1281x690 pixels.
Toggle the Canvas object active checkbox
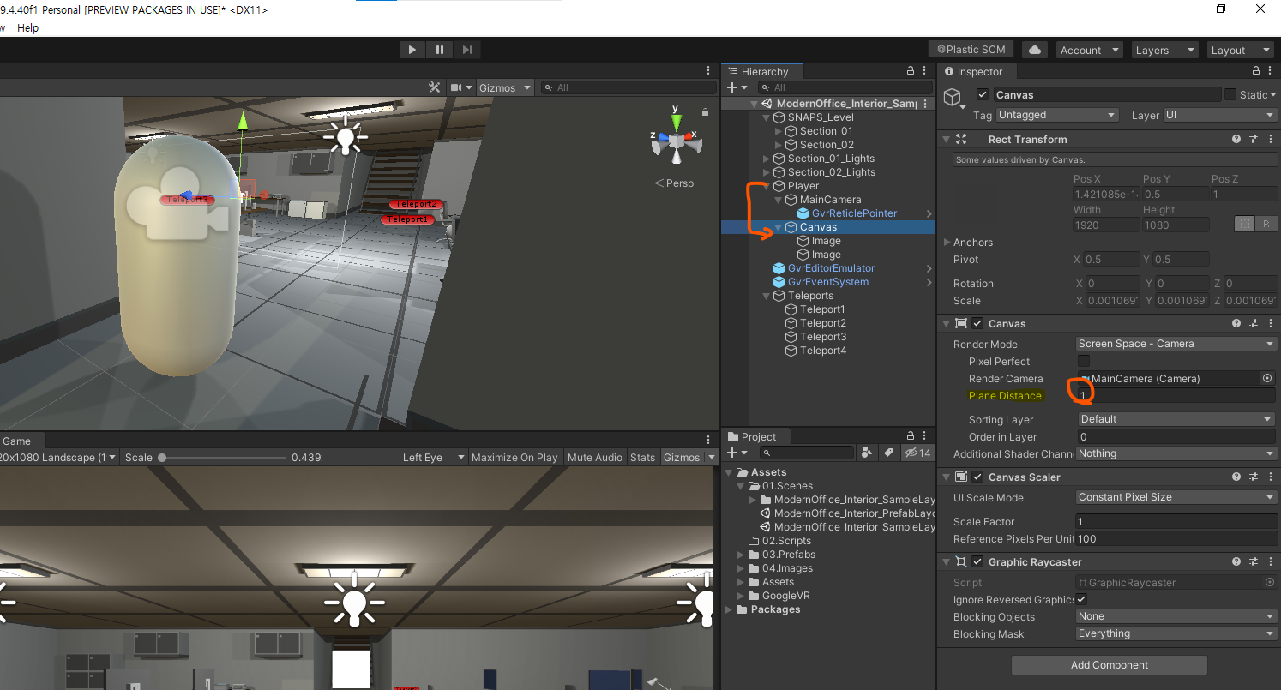point(983,94)
